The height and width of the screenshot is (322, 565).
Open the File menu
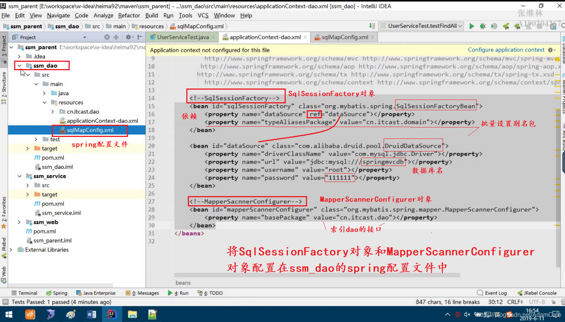pyautogui.click(x=6, y=15)
